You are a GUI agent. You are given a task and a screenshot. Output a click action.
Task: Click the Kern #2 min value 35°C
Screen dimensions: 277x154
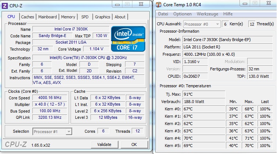point(234,124)
